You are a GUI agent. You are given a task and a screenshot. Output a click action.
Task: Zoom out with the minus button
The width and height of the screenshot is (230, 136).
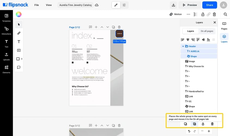coord(202,131)
